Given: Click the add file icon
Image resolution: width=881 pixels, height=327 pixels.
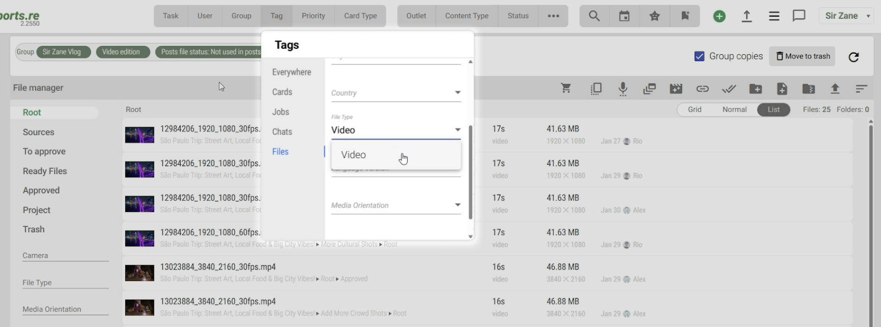Looking at the screenshot, I should pos(782,88).
